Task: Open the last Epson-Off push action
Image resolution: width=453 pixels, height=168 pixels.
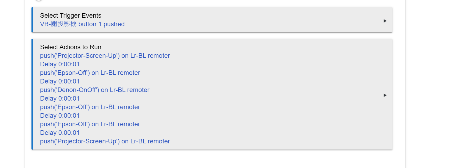Action: tap(90, 124)
